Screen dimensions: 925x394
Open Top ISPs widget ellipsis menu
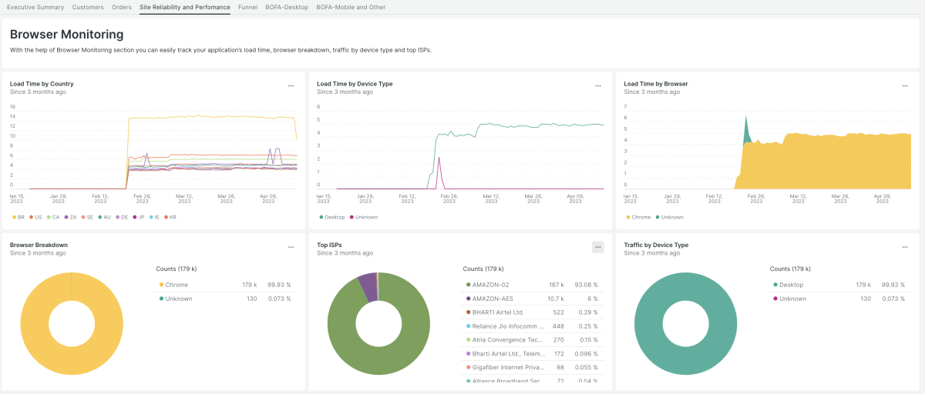click(x=597, y=247)
